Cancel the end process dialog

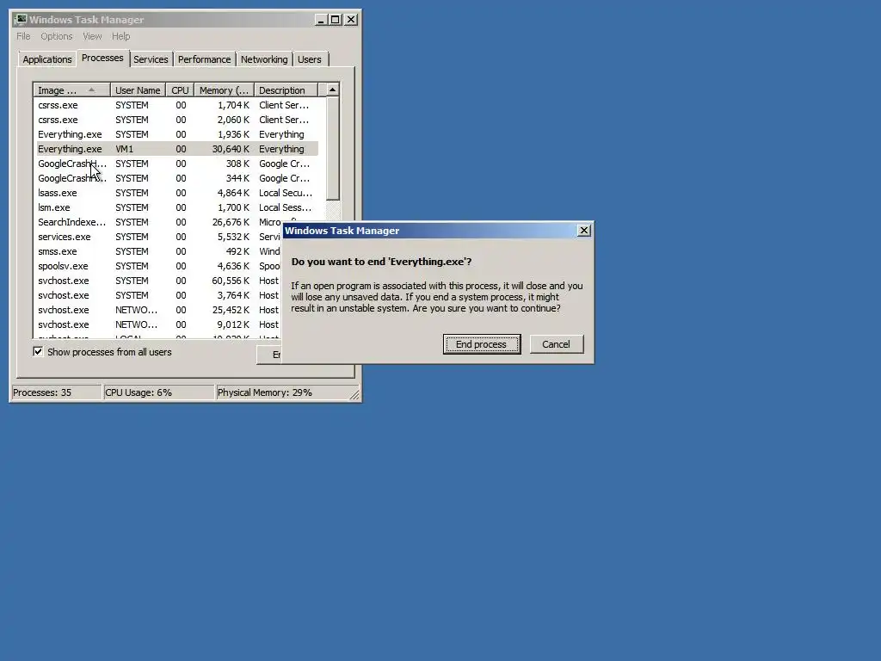coord(556,344)
